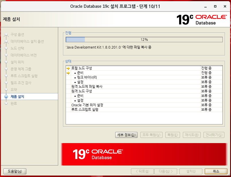Image resolution: width=231 pixels, height=177 pixels.
Task: Click the 복원(E) button
Action: pyautogui.click(x=173, y=135)
